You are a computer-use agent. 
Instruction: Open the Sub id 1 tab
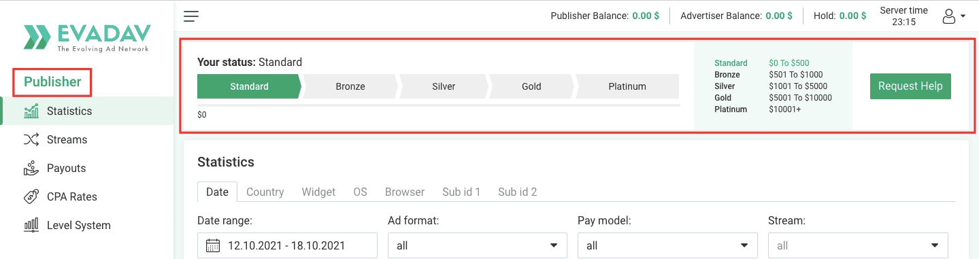pos(461,192)
